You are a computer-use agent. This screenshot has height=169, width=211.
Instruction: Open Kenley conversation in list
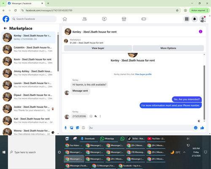tap(29, 37)
